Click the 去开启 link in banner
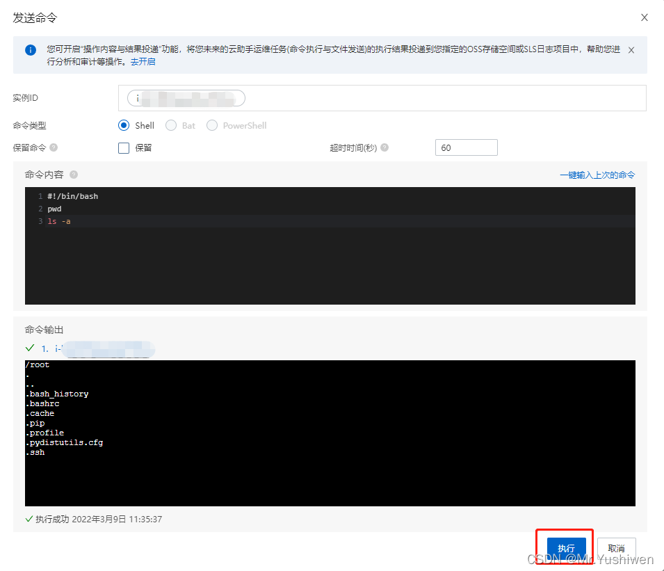Viewport: 664px width, 571px height. pyautogui.click(x=144, y=62)
